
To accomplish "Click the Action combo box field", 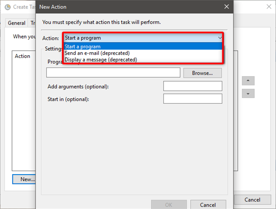I will coord(143,38).
